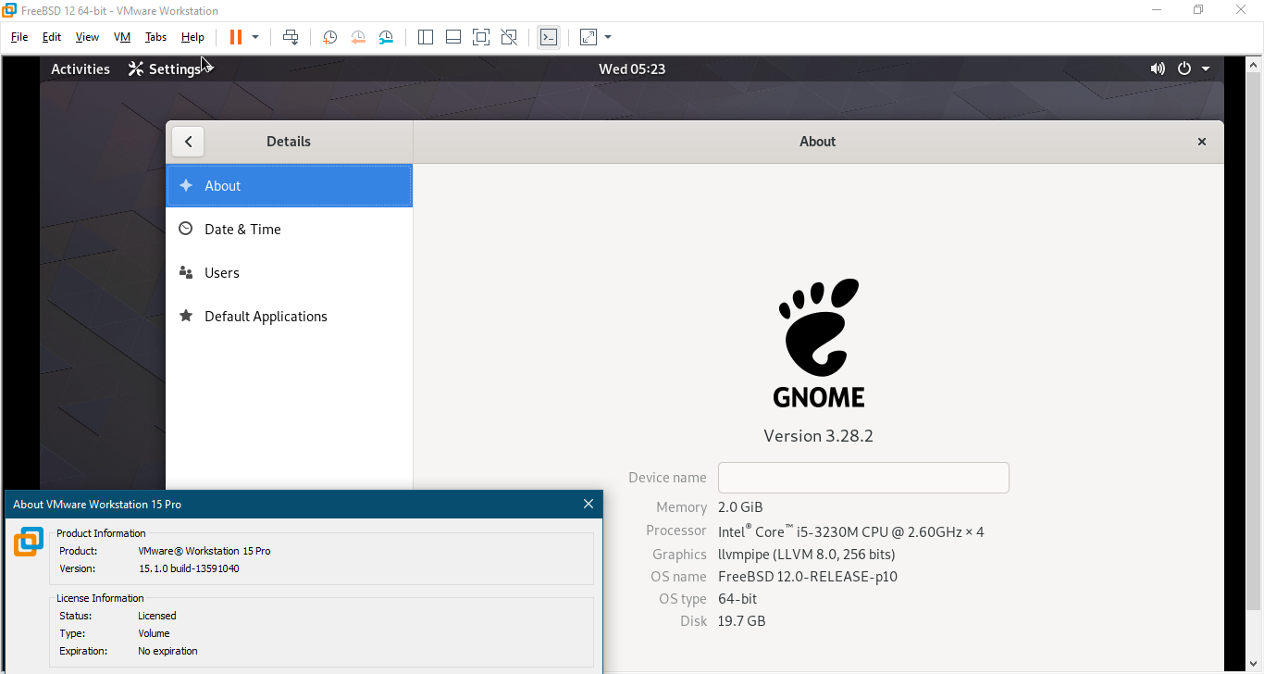Enter full screen mode
This screenshot has width=1264, height=674.
(x=481, y=37)
